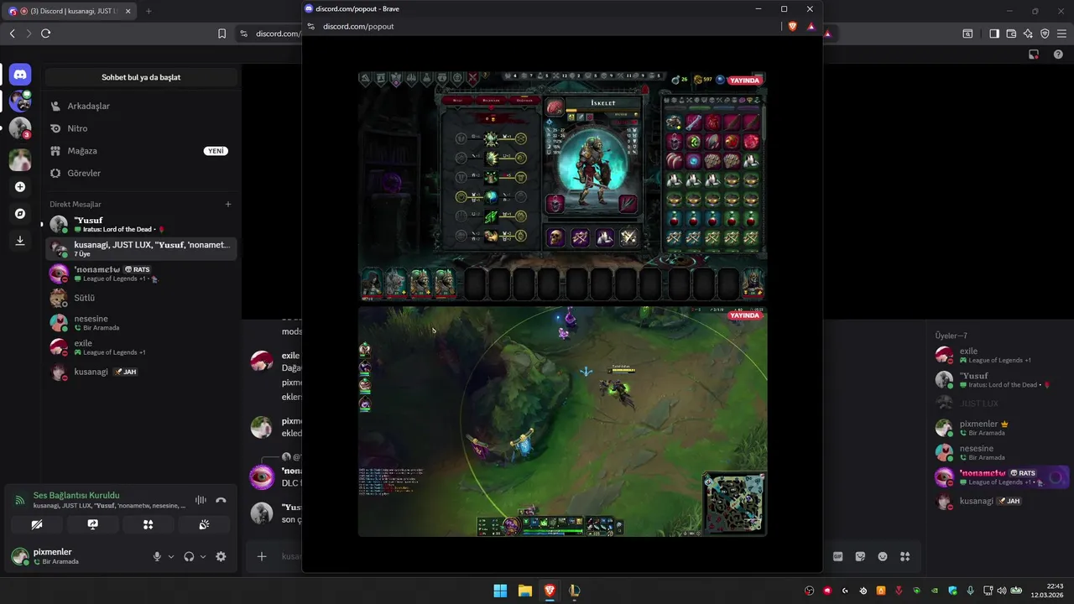Viewport: 1074px width, 604px height.
Task: Click 'Ses Bağlantısı Kuruldu' connection status
Action: point(76,495)
